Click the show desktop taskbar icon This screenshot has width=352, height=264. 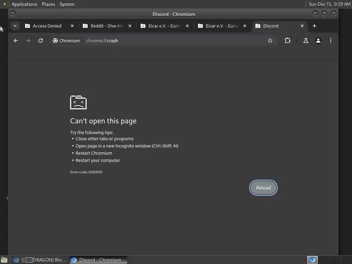tap(4, 260)
